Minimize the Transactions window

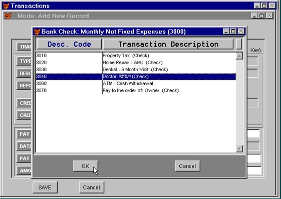pos(257,6)
